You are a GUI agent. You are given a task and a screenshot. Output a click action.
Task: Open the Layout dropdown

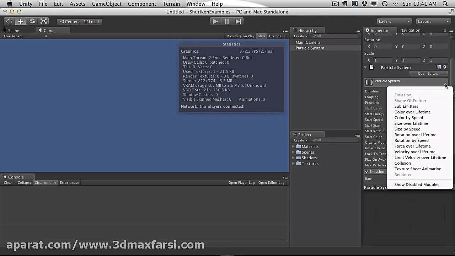(433, 21)
